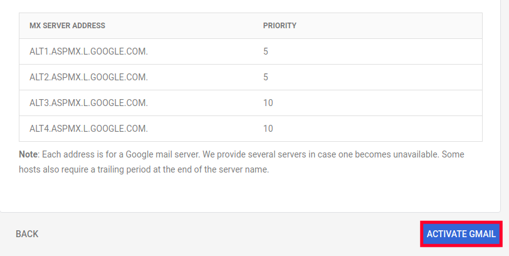This screenshot has width=509, height=256.
Task: Click the ACTIVATE GMAIL button
Action: tap(461, 234)
